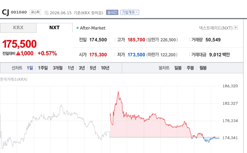Toggle the 실시간 real-time button

coord(112,12)
